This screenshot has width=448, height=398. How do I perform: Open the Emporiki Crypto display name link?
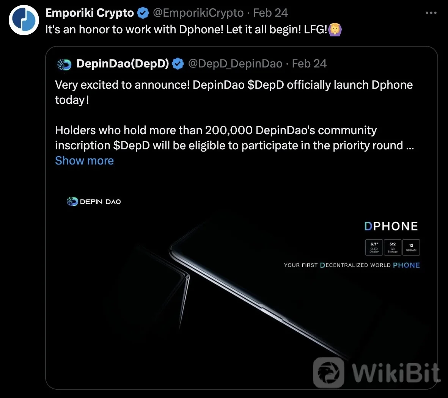point(90,13)
